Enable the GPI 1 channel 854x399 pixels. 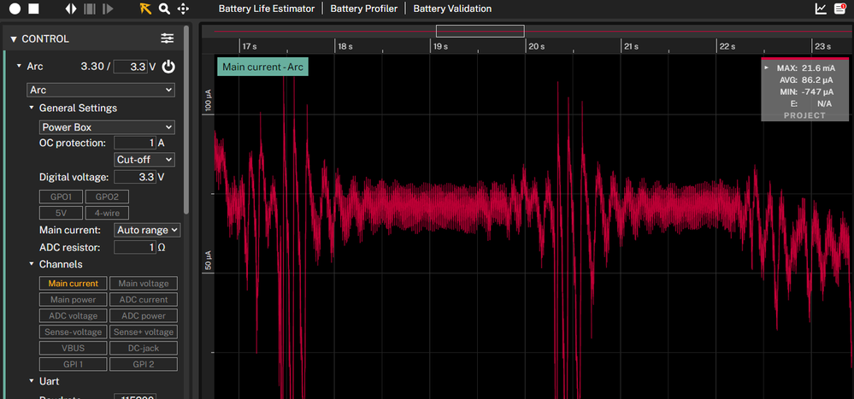click(73, 364)
